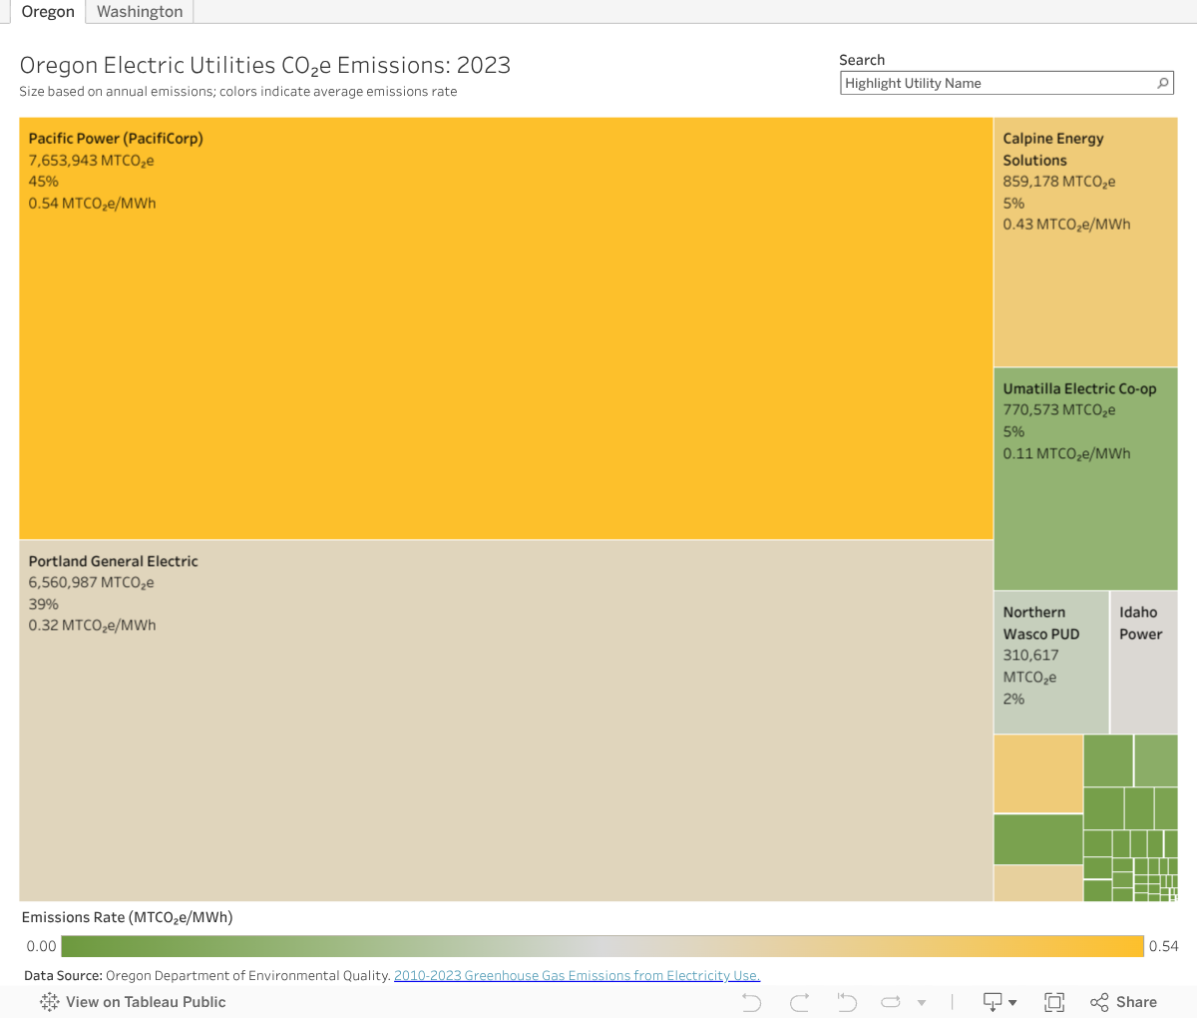Open the dropdown arrow next to Refresh
Image resolution: width=1197 pixels, height=1018 pixels.
tap(922, 1003)
